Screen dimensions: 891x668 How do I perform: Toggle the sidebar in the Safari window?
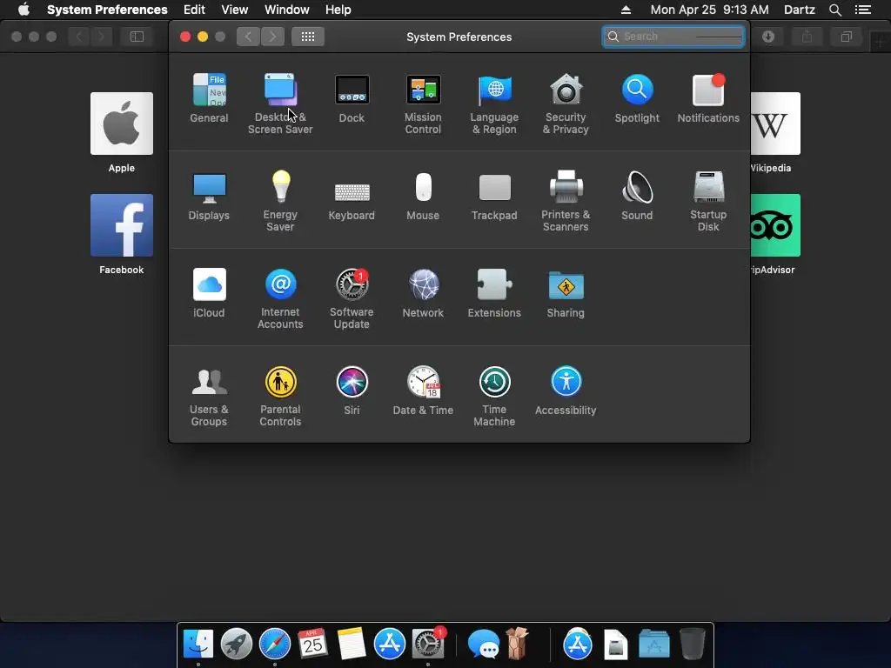137,37
